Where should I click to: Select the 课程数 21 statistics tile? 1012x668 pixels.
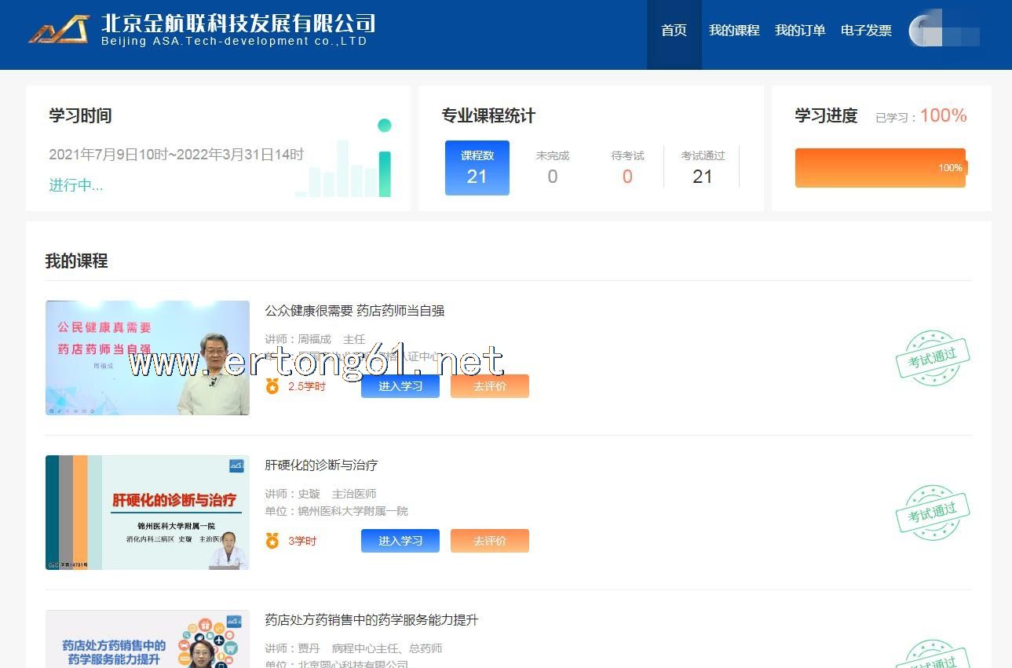[477, 167]
